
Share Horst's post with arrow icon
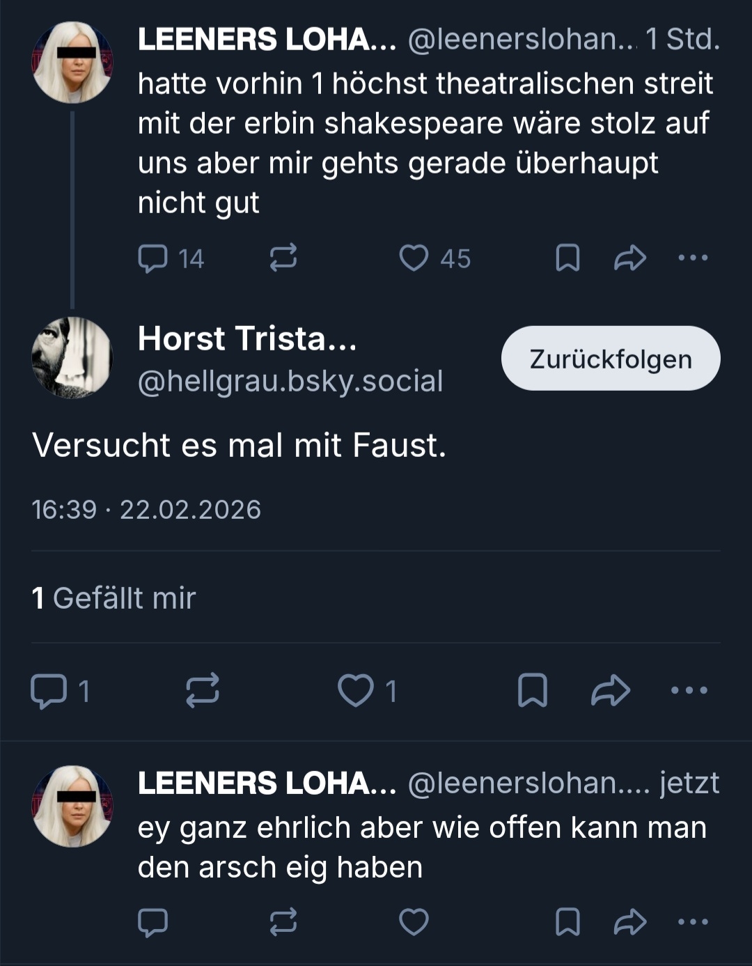point(611,691)
